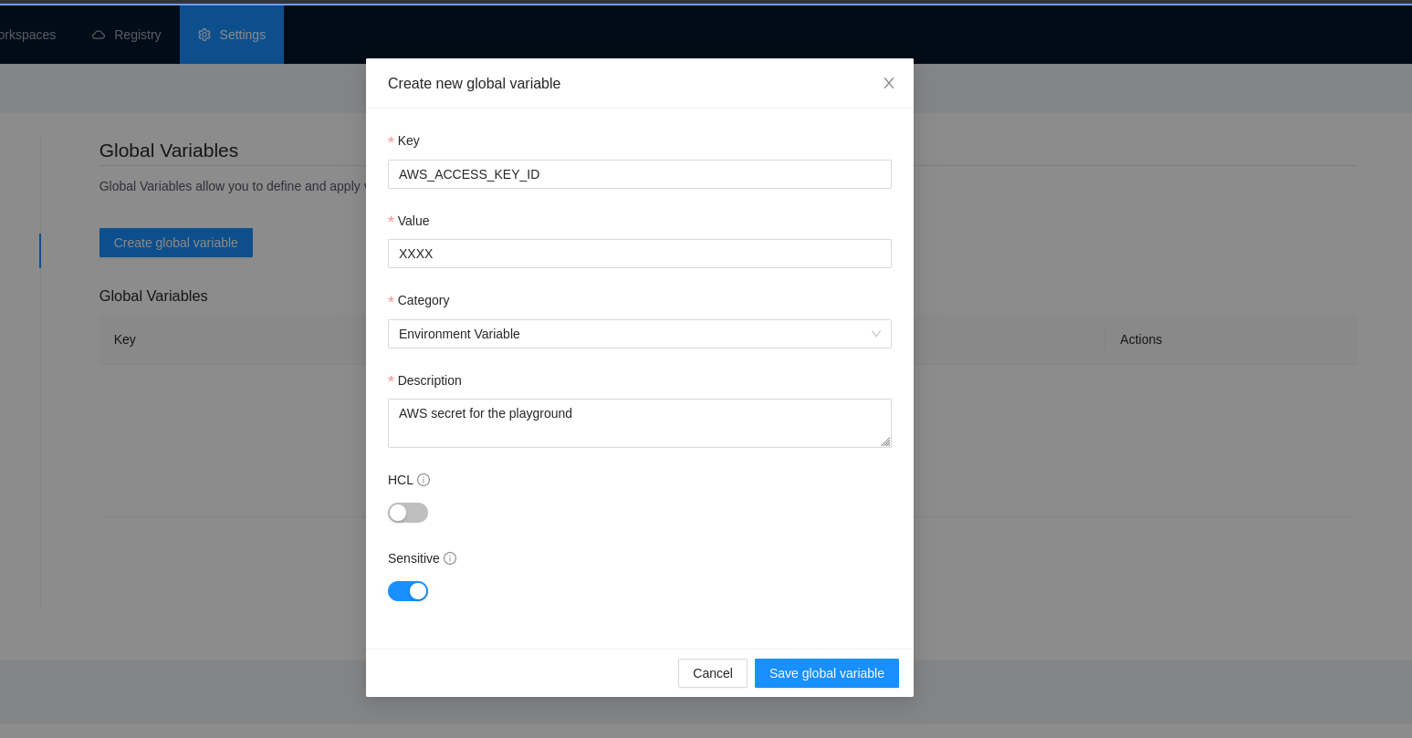Click Save global variable
The height and width of the screenshot is (738, 1412).
[826, 673]
